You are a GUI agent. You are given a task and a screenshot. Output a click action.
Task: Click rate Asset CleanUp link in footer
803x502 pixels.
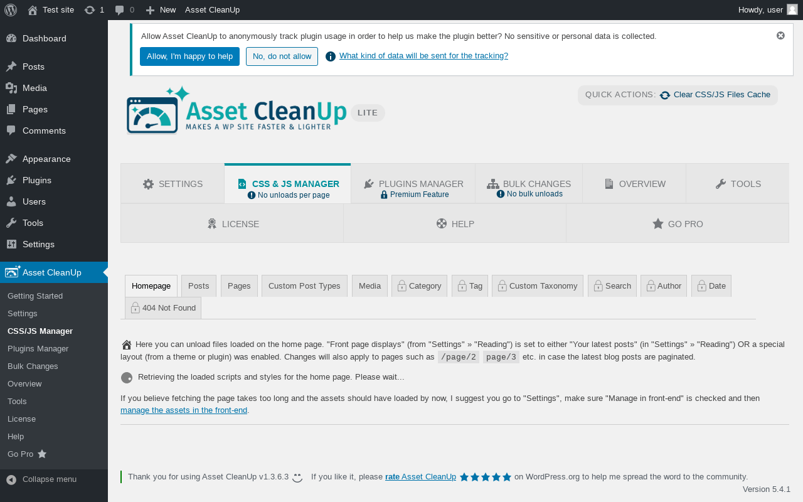click(420, 477)
